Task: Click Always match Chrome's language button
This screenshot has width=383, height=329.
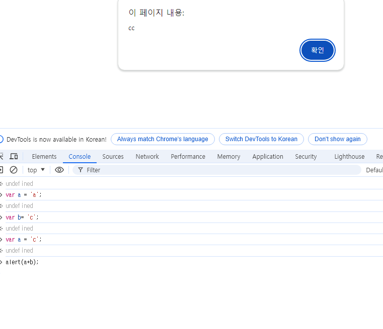Action: (163, 139)
